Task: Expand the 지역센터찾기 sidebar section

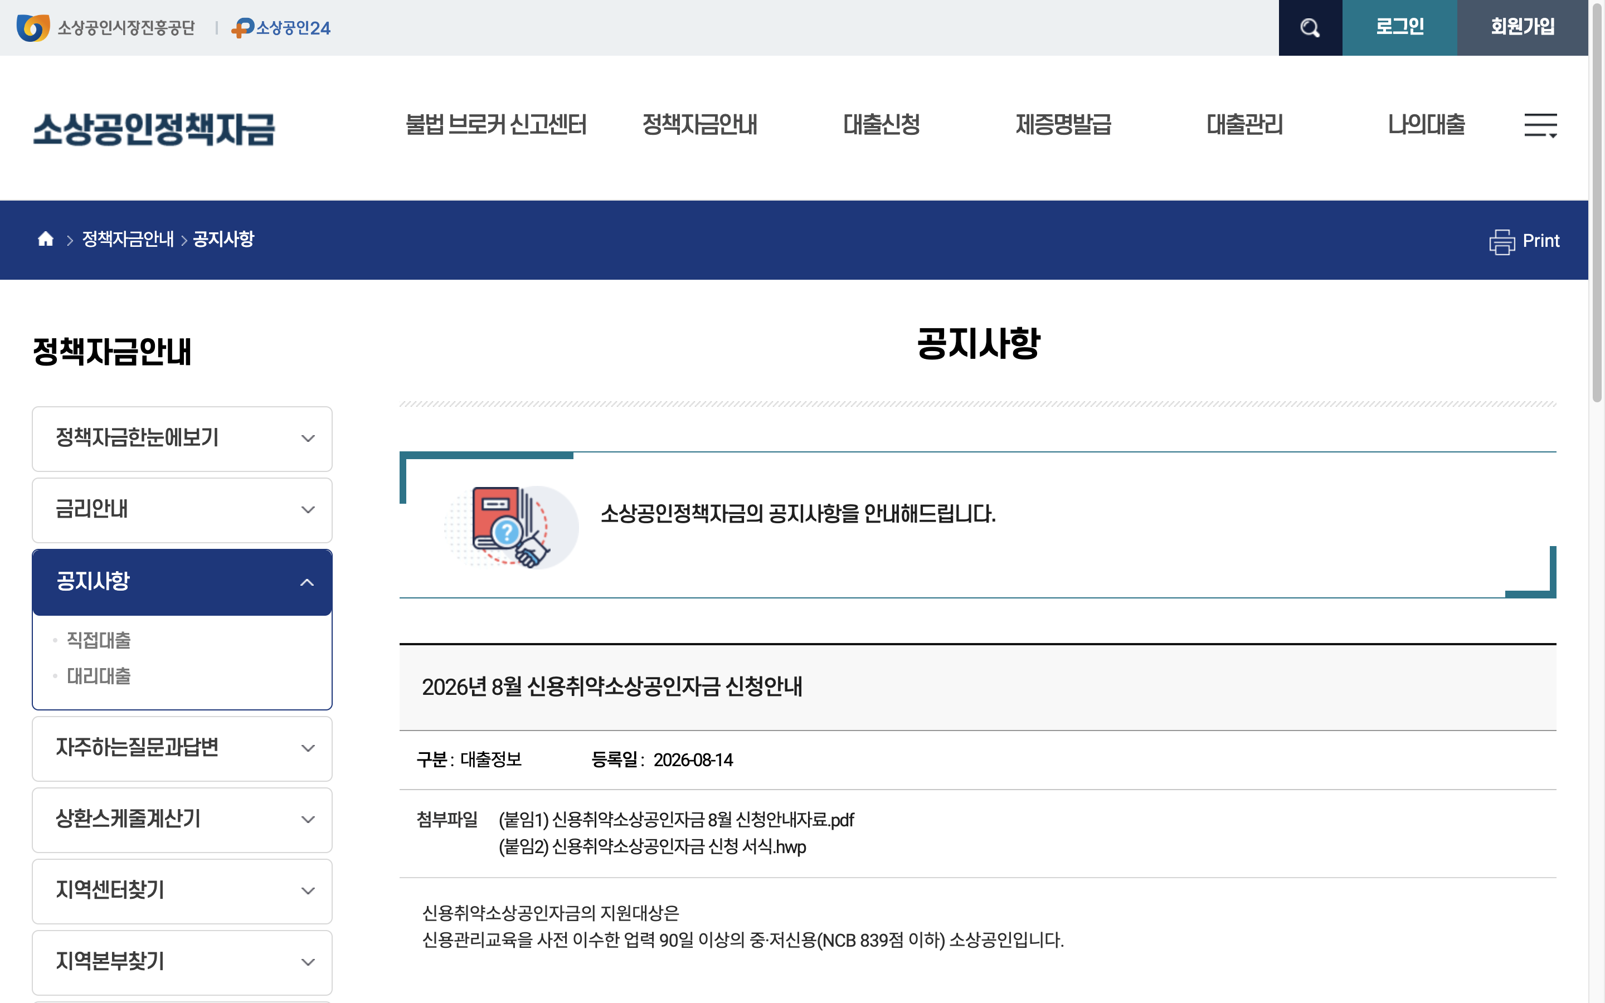Action: 182,891
